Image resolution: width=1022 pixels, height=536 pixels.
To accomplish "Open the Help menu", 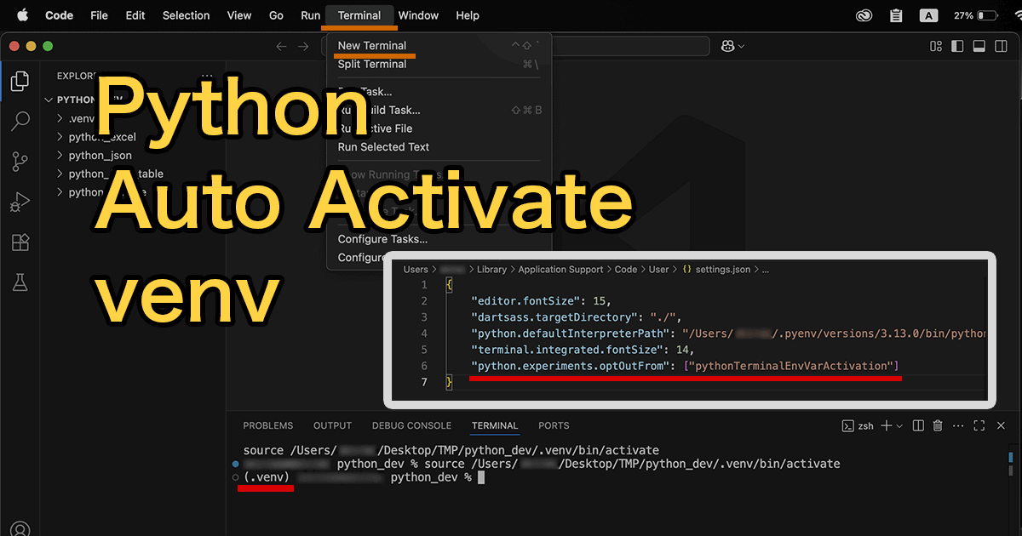I will point(468,15).
